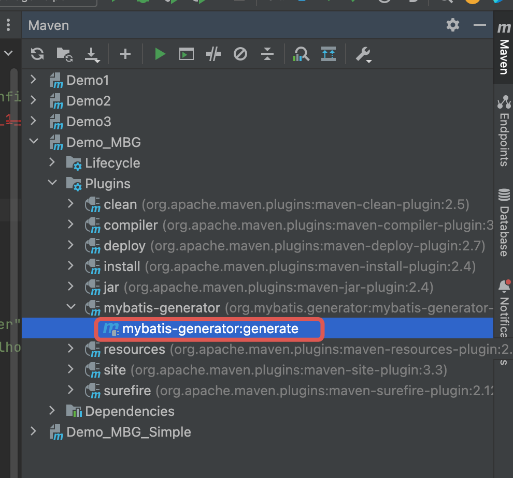This screenshot has height=478, width=513.
Task: Select the mybatis-generator:generate goal
Action: [258, 328]
